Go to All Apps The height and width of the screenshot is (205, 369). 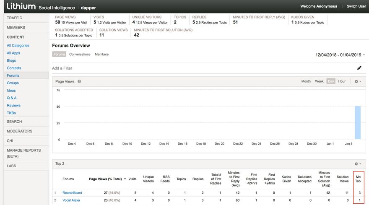point(13,53)
